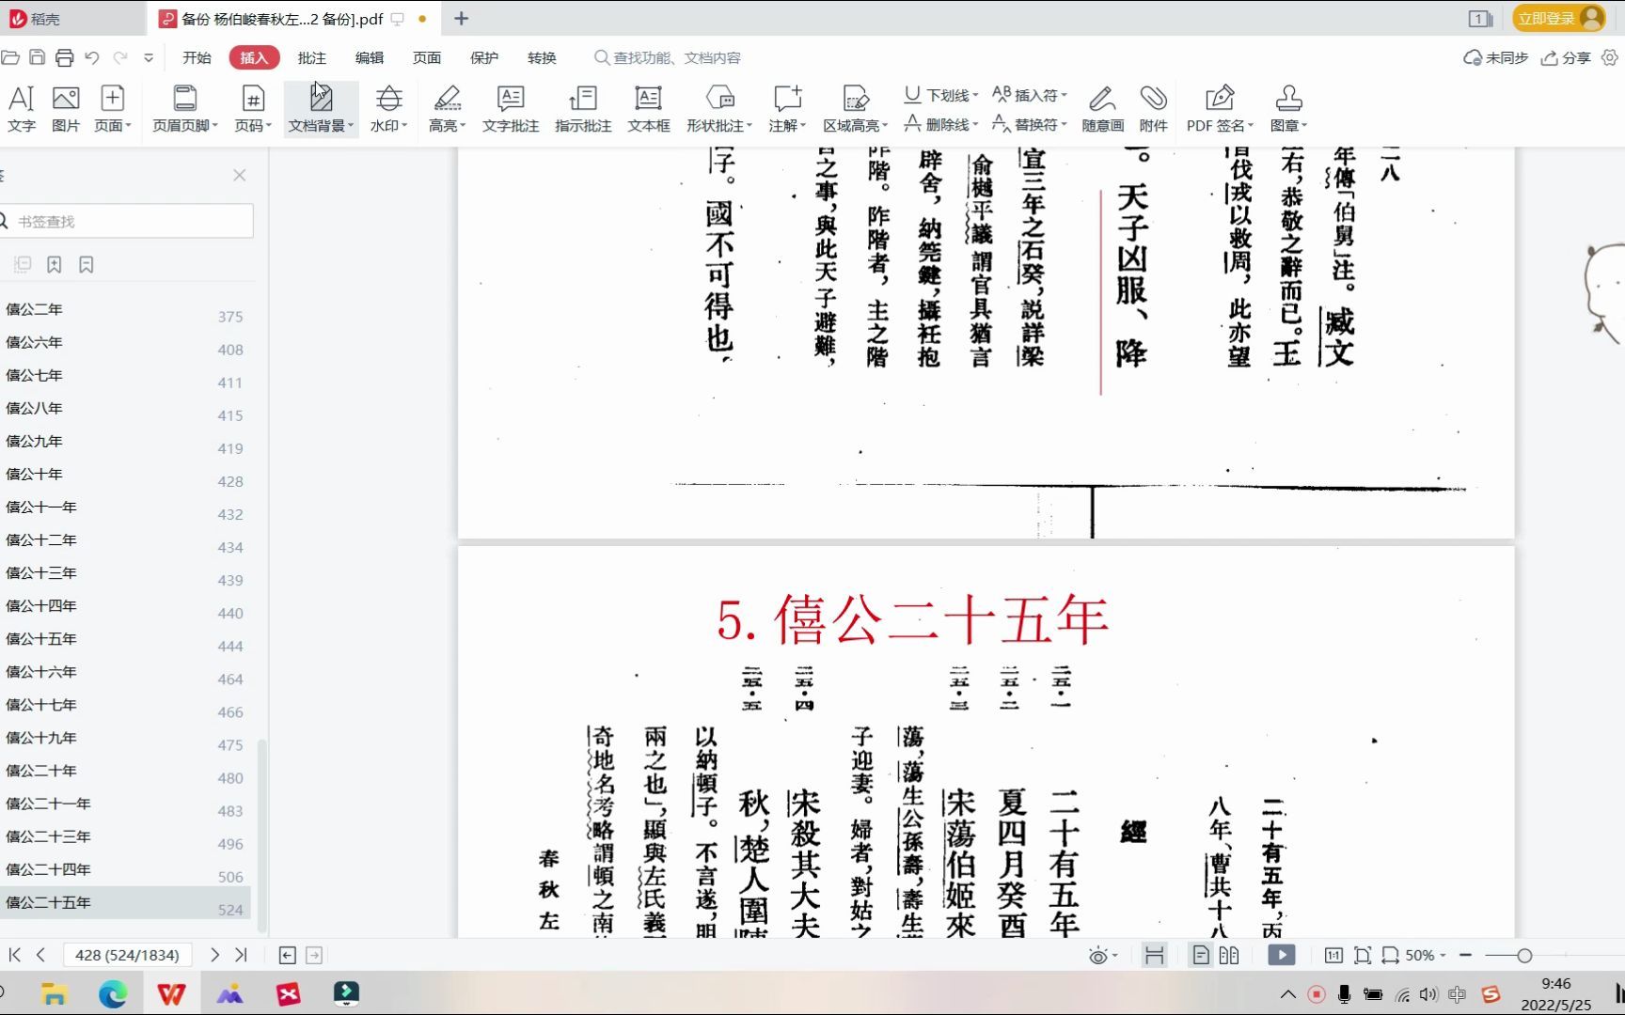1625x1015 pixels.
Task: Open the 形状批注 shape annotation menu
Action: point(719,109)
